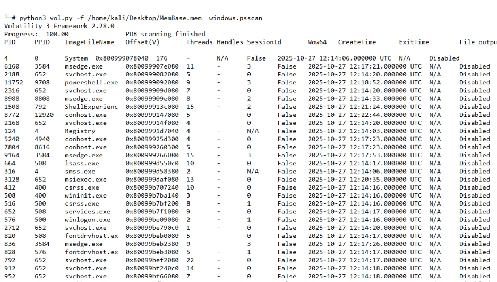Click PPID 12920 in conhost.exe row

pyautogui.click(x=44, y=115)
